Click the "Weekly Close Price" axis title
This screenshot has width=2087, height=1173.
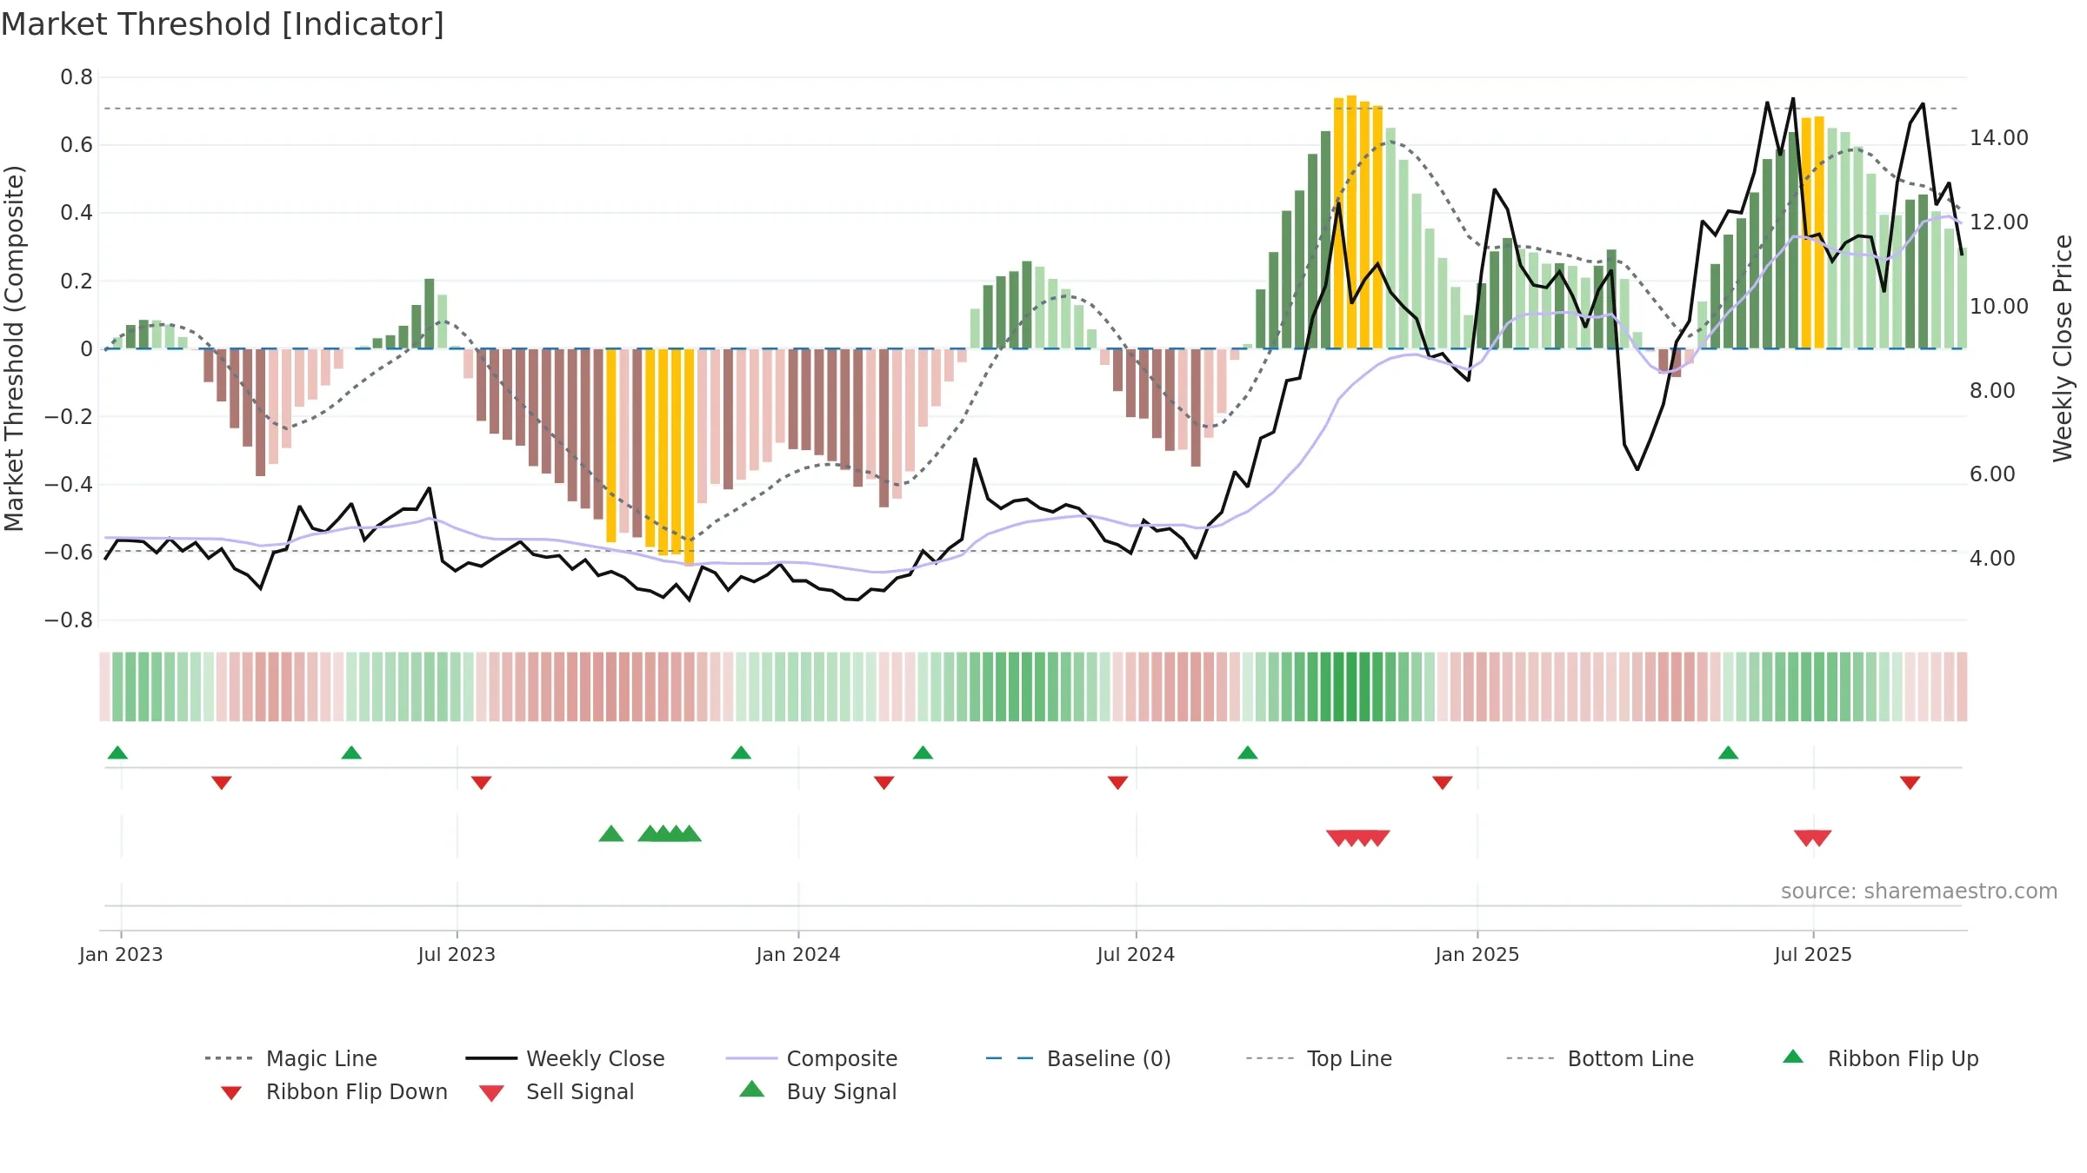click(2063, 348)
